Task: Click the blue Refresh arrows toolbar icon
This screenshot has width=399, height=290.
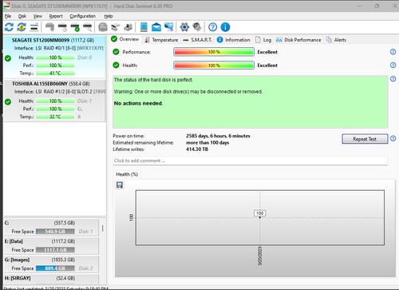Action: coord(9,27)
